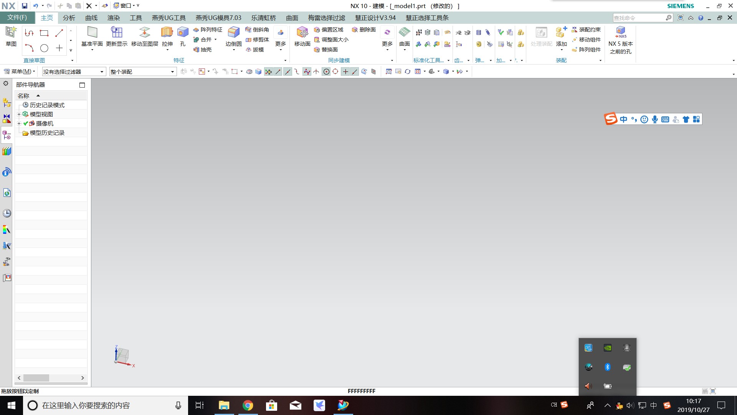Click the 移动至图层 icon
The height and width of the screenshot is (415, 737).
coord(145,32)
